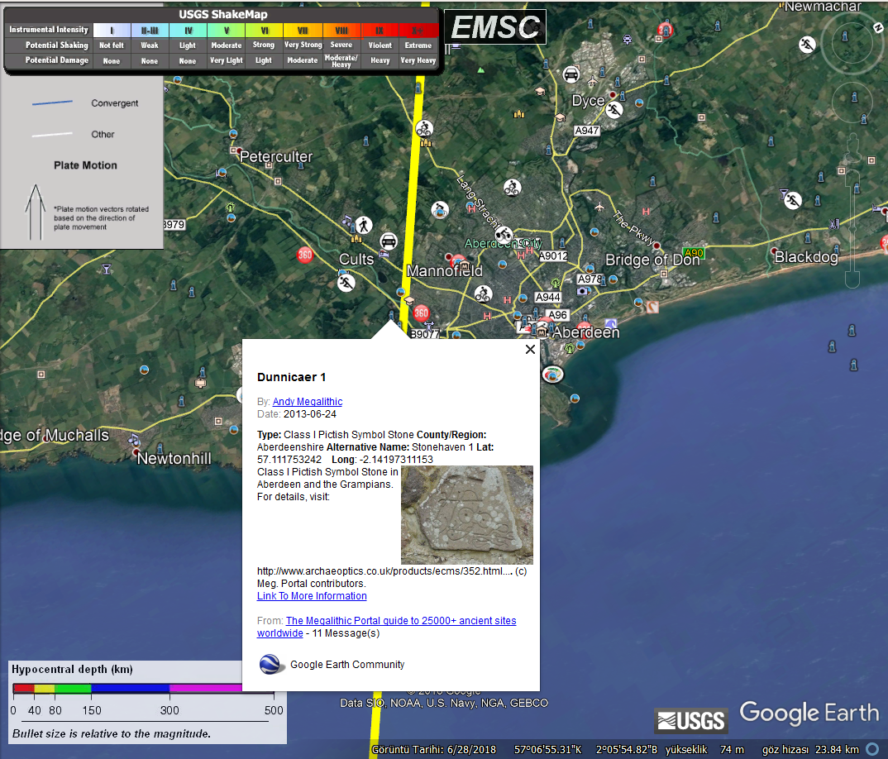Click car icon northeast of Cults
The width and height of the screenshot is (888, 759).
pyautogui.click(x=389, y=241)
